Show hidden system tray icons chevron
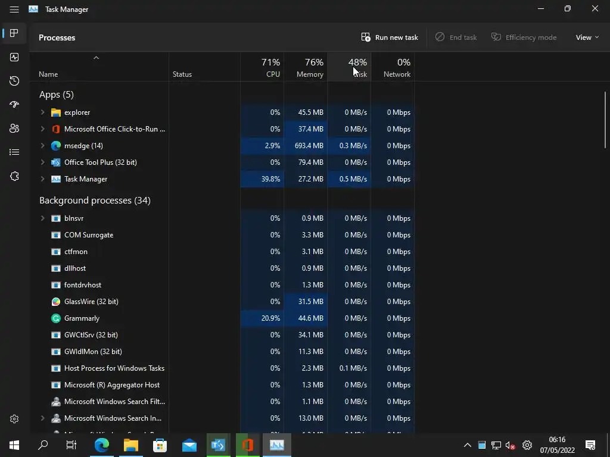This screenshot has width=610, height=457. tap(467, 445)
